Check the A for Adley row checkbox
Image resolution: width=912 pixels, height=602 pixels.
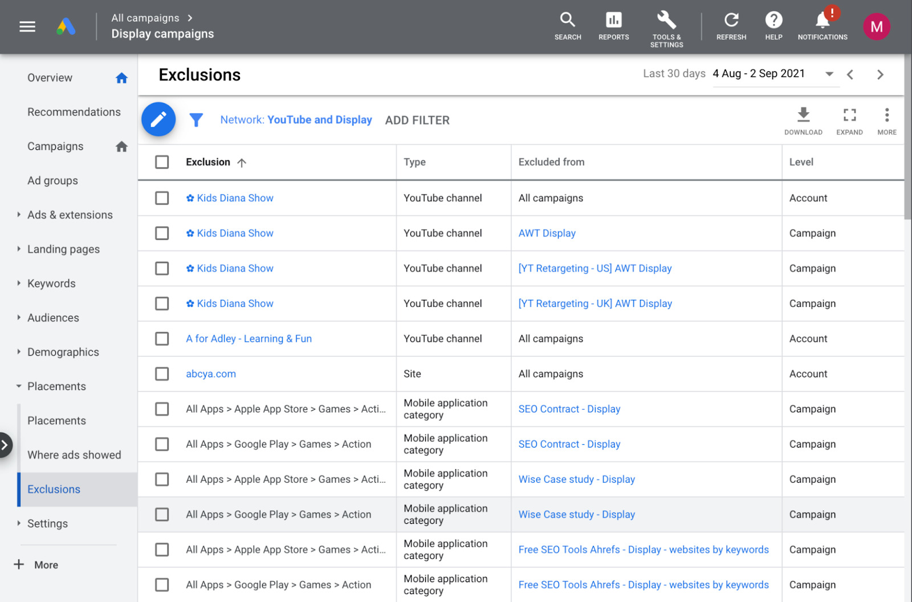(x=162, y=339)
